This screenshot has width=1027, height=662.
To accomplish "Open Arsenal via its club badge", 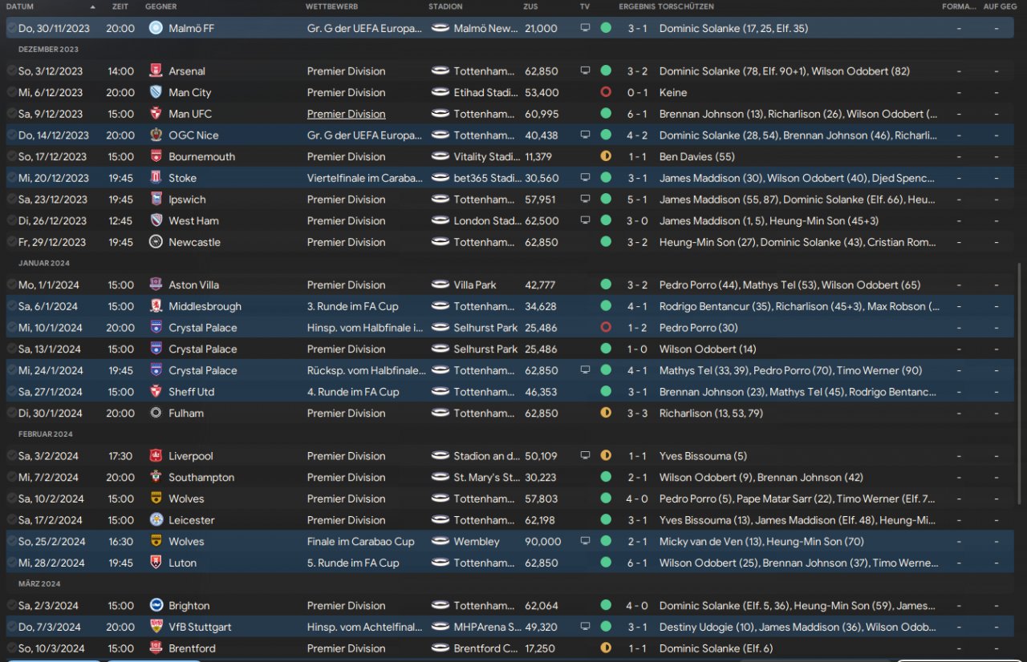I will [x=156, y=71].
